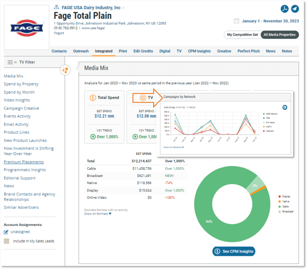
Task: Open FAGE USA Dairy Industry, Inc link
Action: [91, 7]
